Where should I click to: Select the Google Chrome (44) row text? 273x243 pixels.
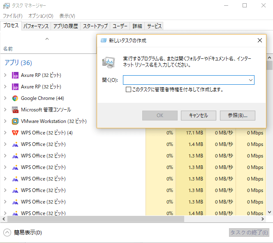click(x=42, y=98)
